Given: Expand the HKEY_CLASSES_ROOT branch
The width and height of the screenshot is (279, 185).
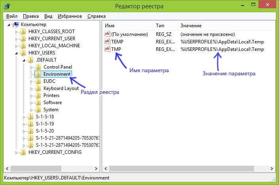Looking at the screenshot, I should [17, 32].
